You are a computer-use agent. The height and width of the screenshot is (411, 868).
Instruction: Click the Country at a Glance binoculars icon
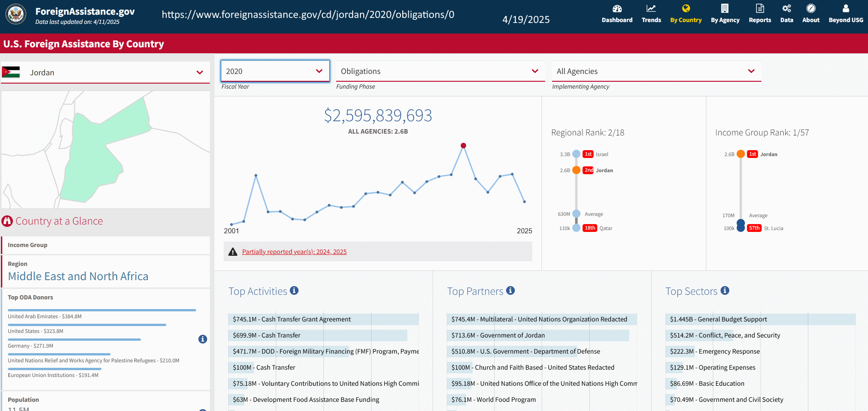click(7, 221)
